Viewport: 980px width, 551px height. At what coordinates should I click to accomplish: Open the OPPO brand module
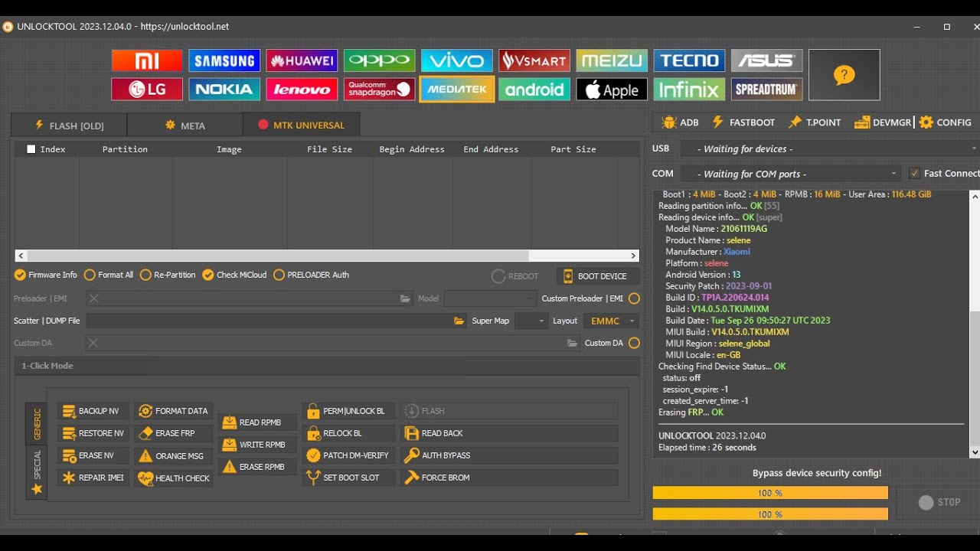coord(380,60)
